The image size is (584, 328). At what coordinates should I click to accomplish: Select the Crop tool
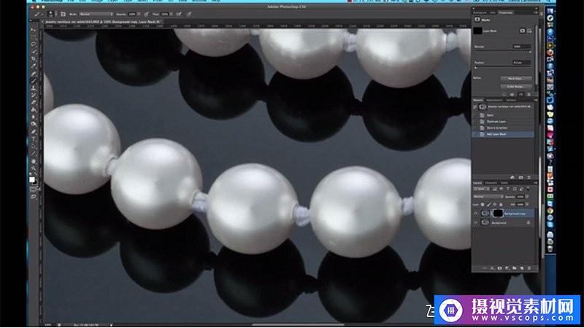[x=34, y=59]
